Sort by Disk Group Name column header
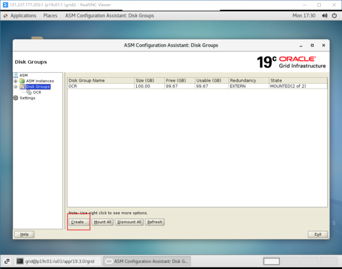This screenshot has width=342, height=269. click(x=101, y=81)
